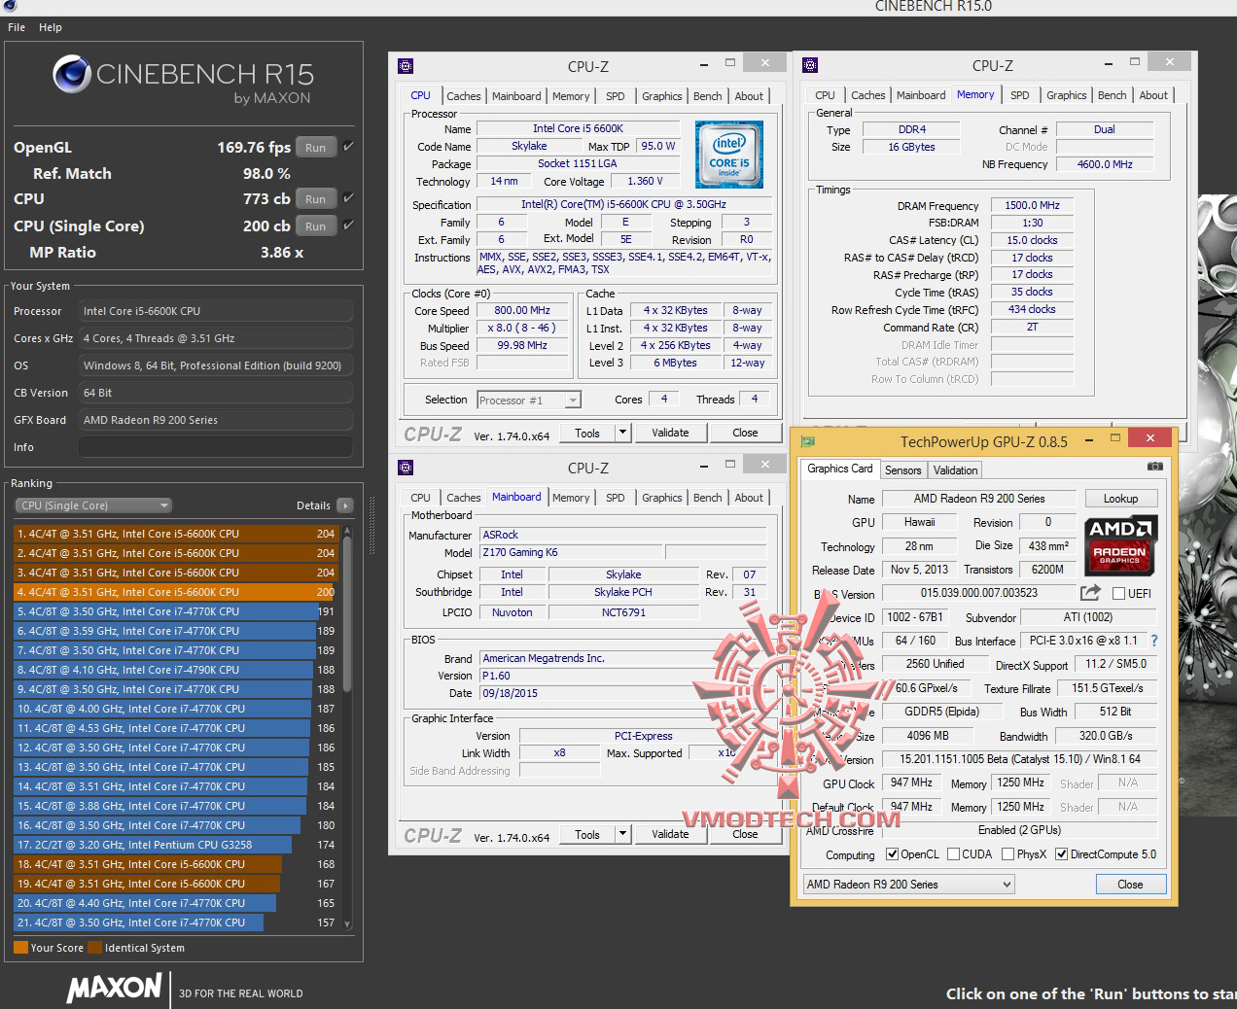The width and height of the screenshot is (1237, 1009).
Task: Open Bench tab in top-left CPU-Z window
Action: coord(707,96)
